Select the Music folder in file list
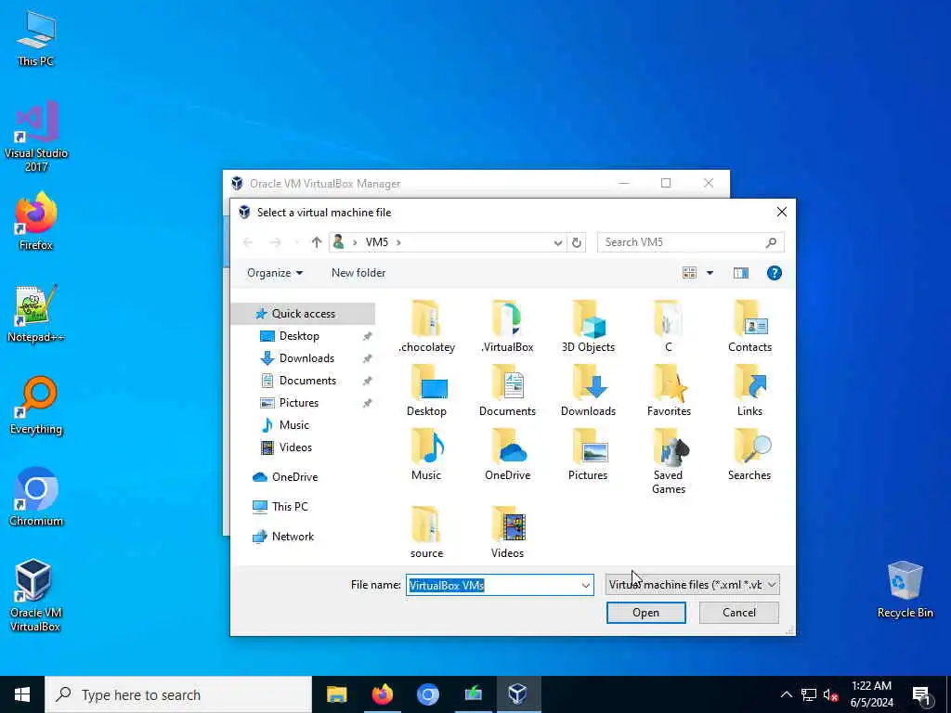 426,455
